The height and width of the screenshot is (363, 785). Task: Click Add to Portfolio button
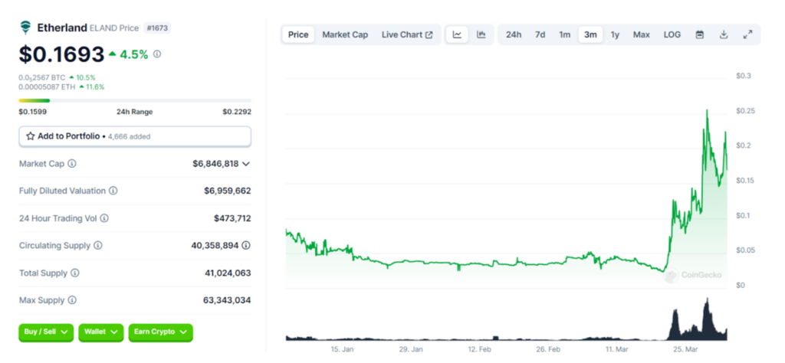pos(135,136)
